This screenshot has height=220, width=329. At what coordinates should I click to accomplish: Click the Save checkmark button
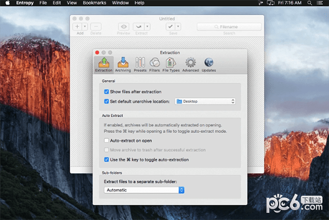[x=171, y=27]
